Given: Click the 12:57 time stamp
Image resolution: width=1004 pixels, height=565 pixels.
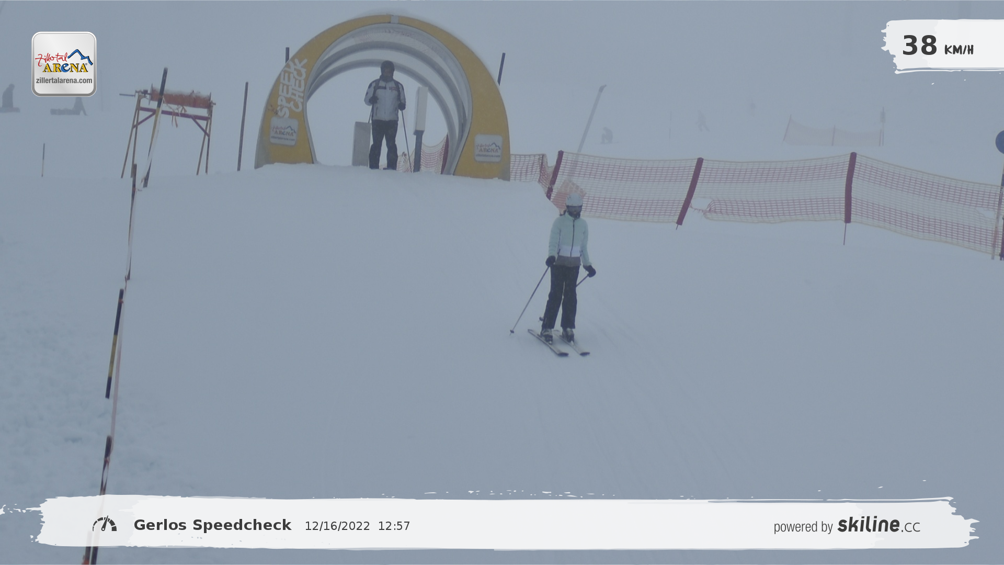Looking at the screenshot, I should [x=394, y=526].
